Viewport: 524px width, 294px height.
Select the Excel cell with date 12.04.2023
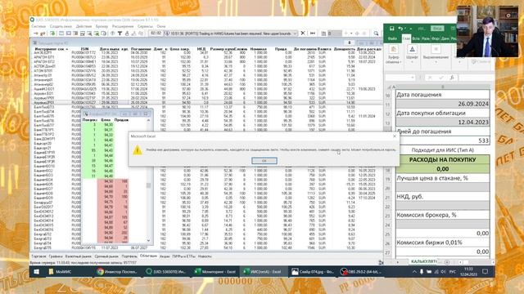point(443,122)
